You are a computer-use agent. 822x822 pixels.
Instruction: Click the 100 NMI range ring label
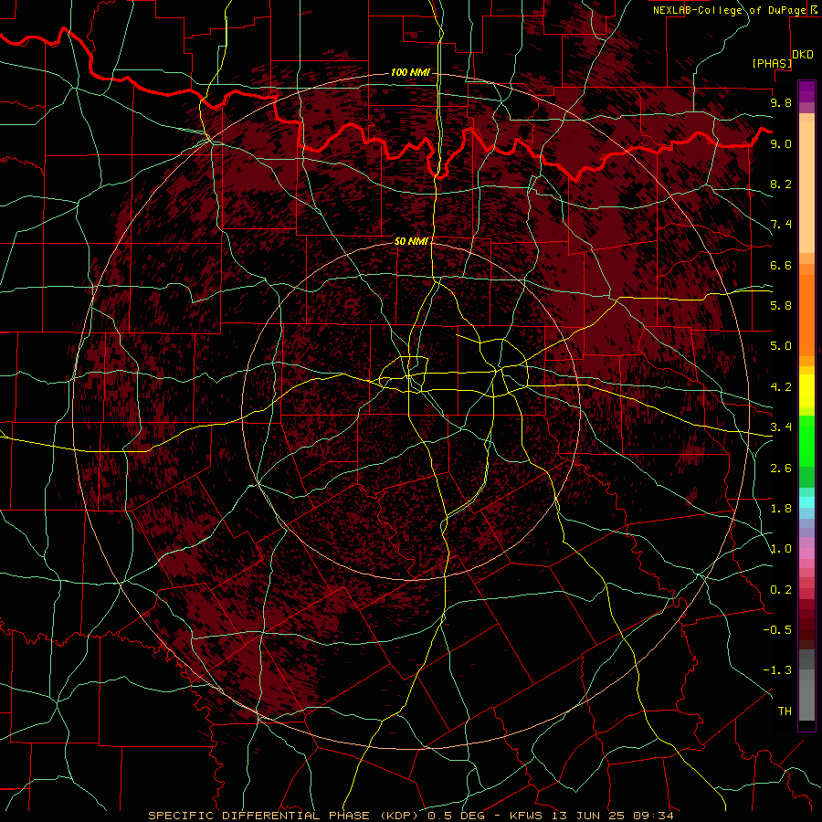410,72
